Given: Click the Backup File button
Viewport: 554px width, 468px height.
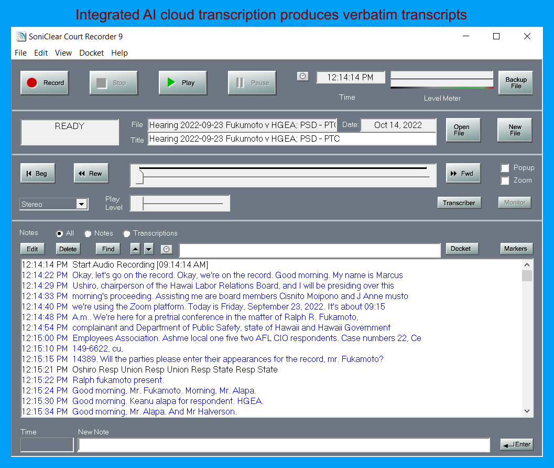Looking at the screenshot, I should 515,82.
